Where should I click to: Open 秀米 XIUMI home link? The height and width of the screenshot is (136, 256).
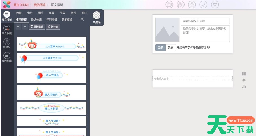[x=21, y=5]
